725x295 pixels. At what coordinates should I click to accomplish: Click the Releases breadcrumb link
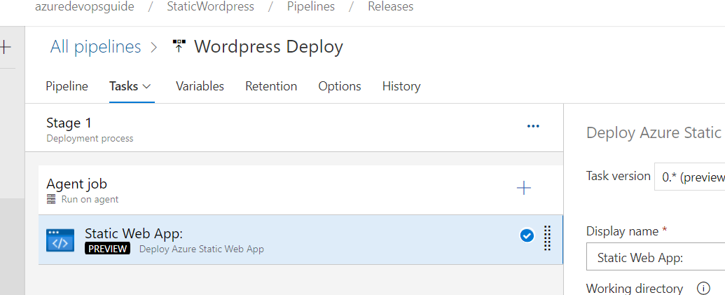[390, 6]
